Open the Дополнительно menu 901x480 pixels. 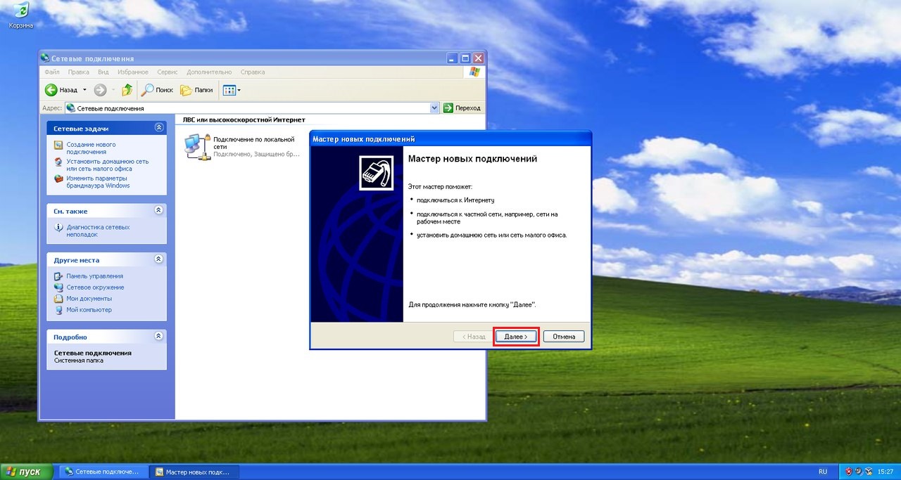click(x=209, y=72)
